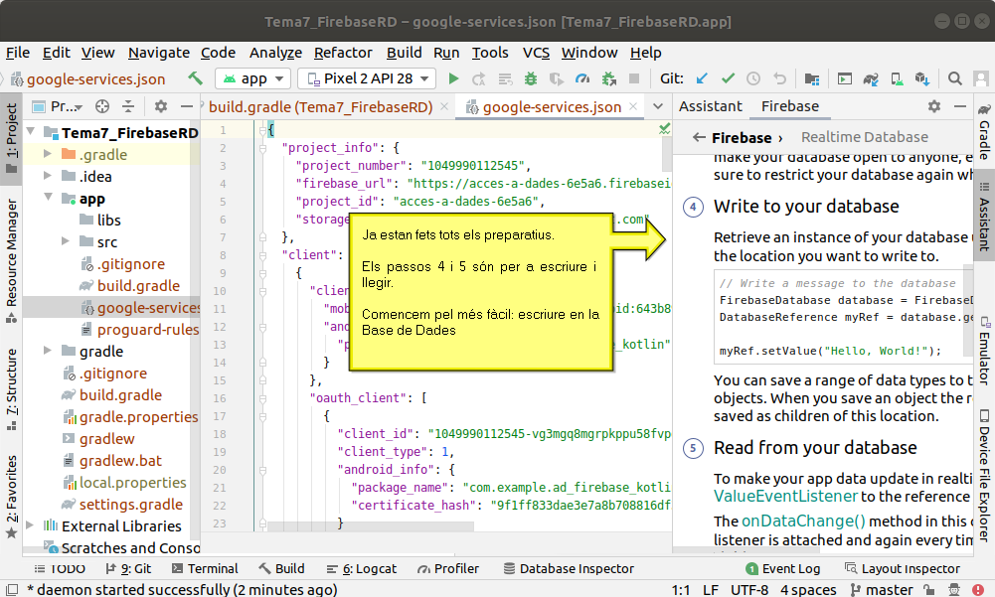This screenshot has width=995, height=597.
Task: Collapse the app module folder
Action: pyautogui.click(x=48, y=198)
